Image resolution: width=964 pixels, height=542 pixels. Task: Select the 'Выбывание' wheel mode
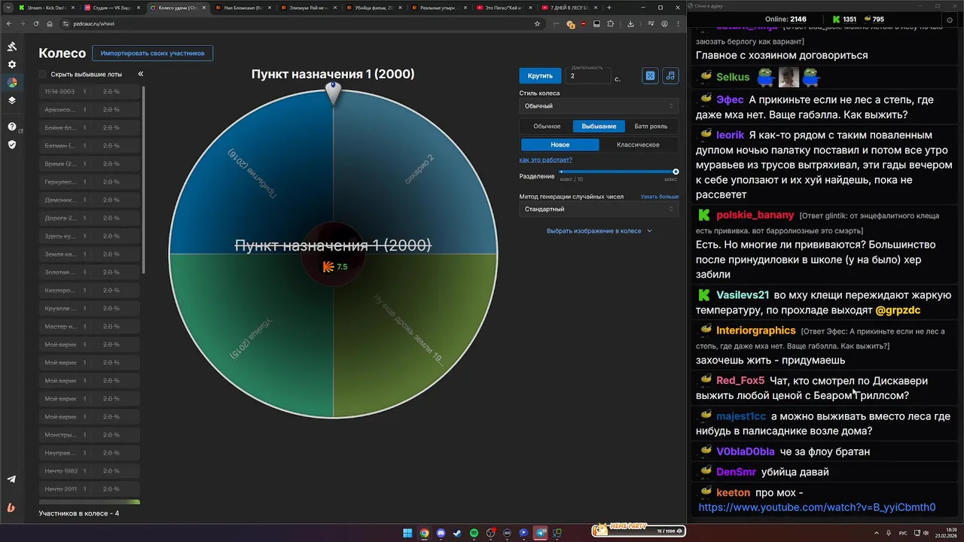point(599,126)
